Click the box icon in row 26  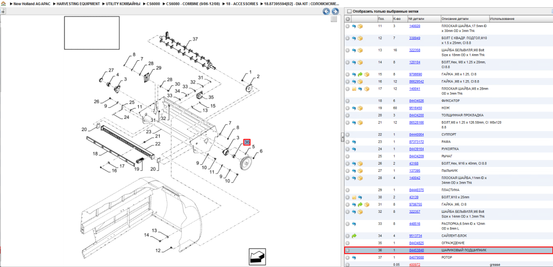pyautogui.click(x=361, y=164)
